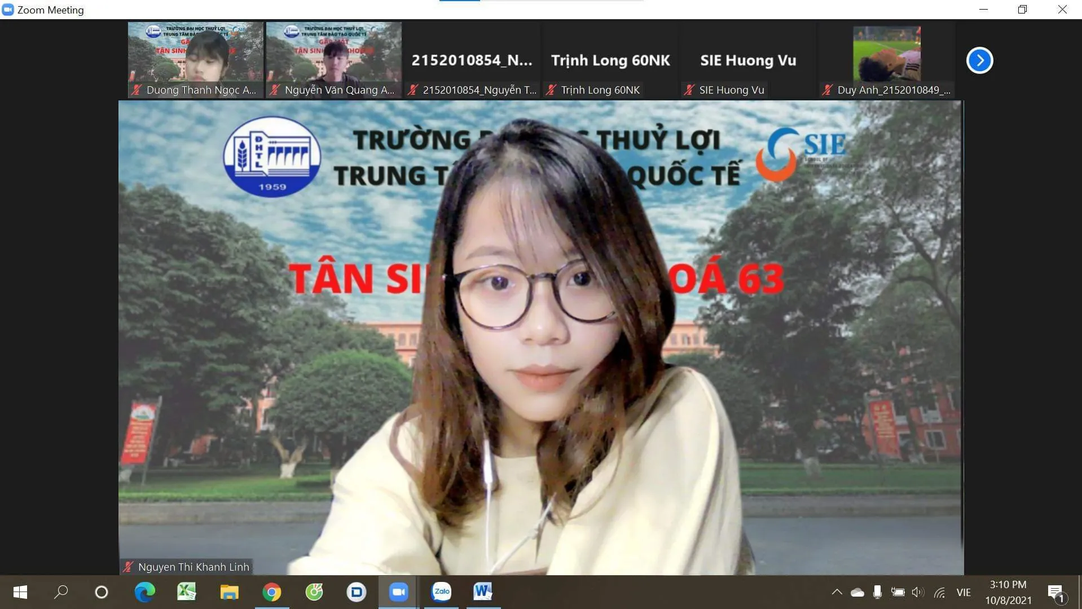This screenshot has height=609, width=1082.
Task: Open Zalo from the taskbar
Action: (x=441, y=592)
